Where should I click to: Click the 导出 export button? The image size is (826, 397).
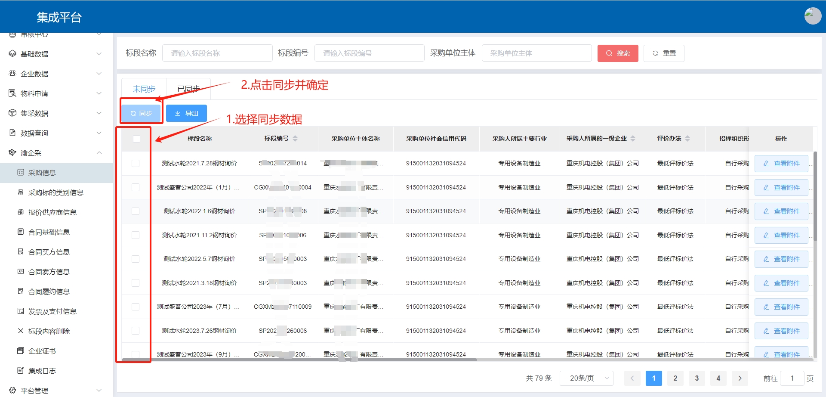186,113
